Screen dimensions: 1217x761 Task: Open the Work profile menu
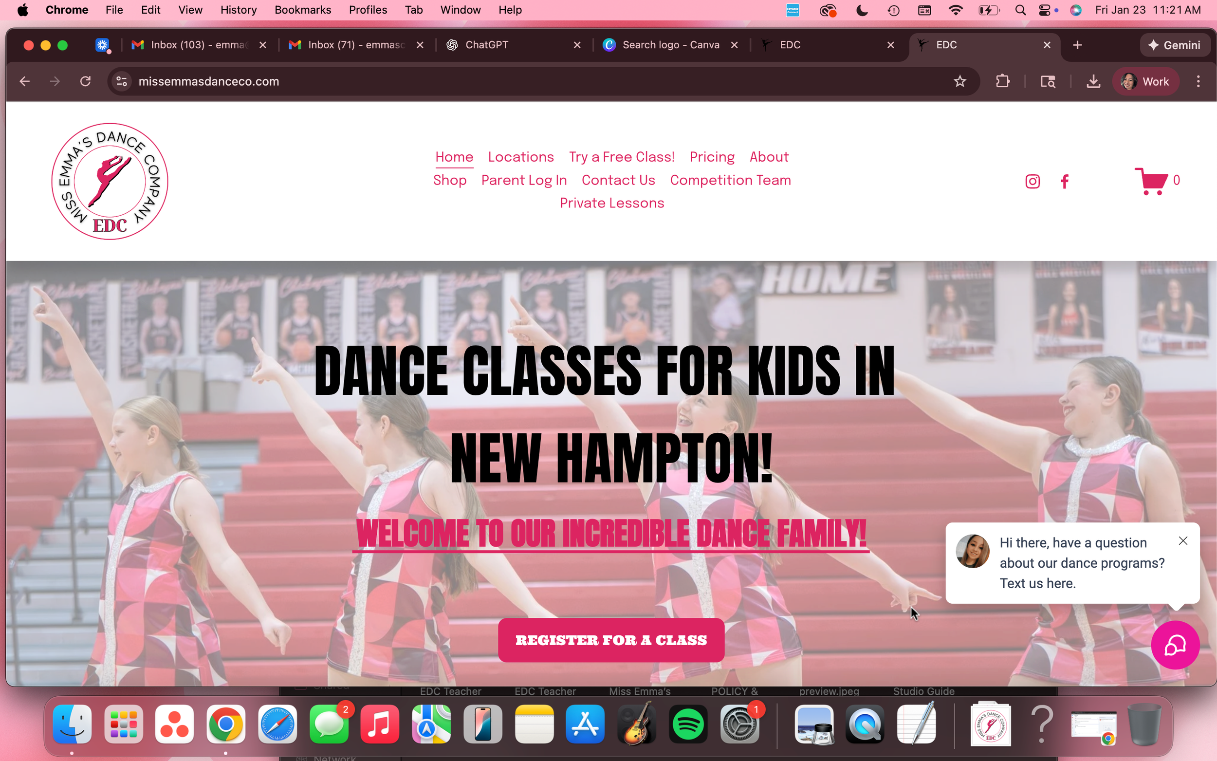coord(1146,81)
